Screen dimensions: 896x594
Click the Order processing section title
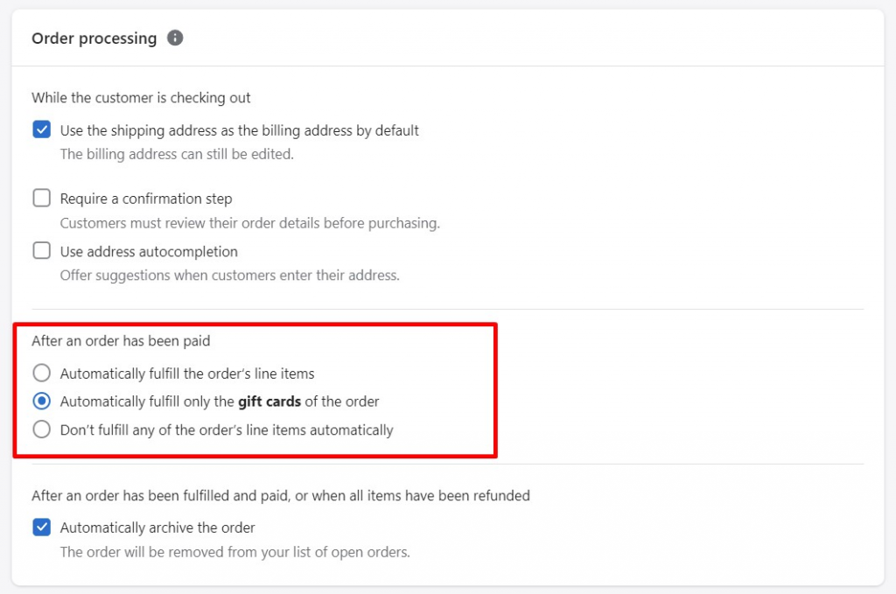click(x=94, y=38)
